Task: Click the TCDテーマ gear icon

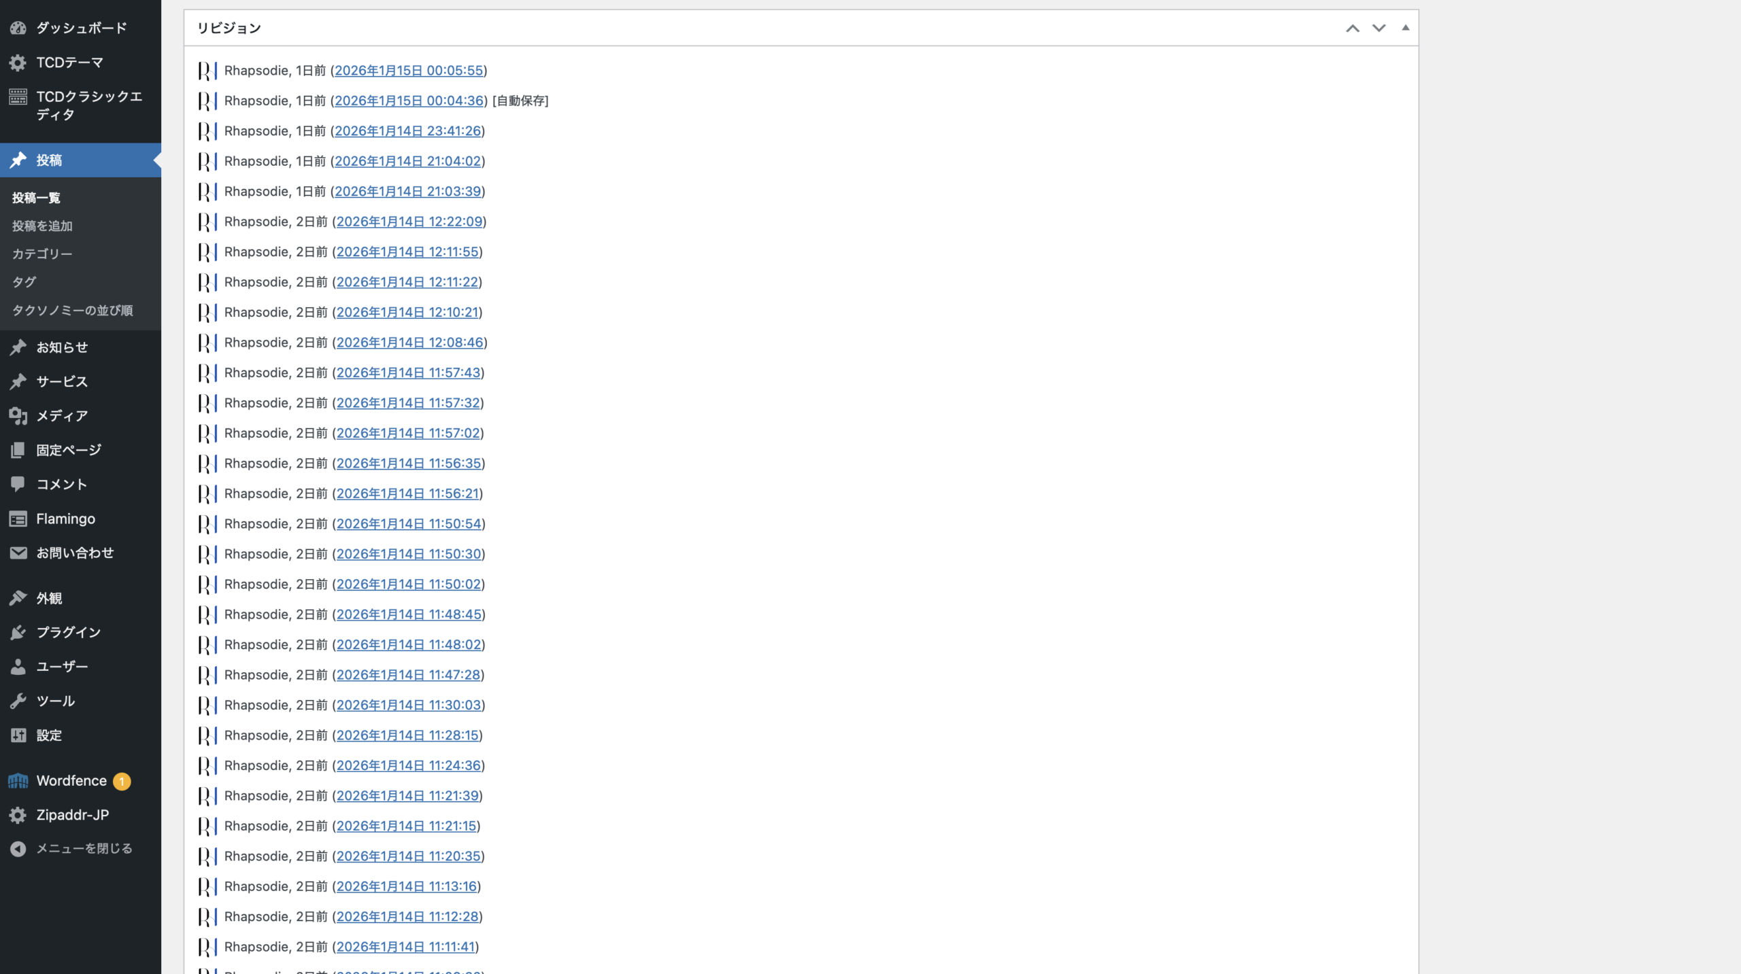Action: pyautogui.click(x=18, y=63)
